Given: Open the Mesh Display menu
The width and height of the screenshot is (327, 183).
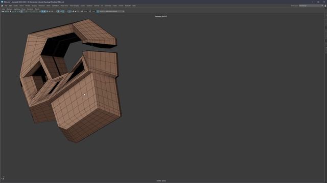Looking at the screenshot, I should tap(74, 6).
